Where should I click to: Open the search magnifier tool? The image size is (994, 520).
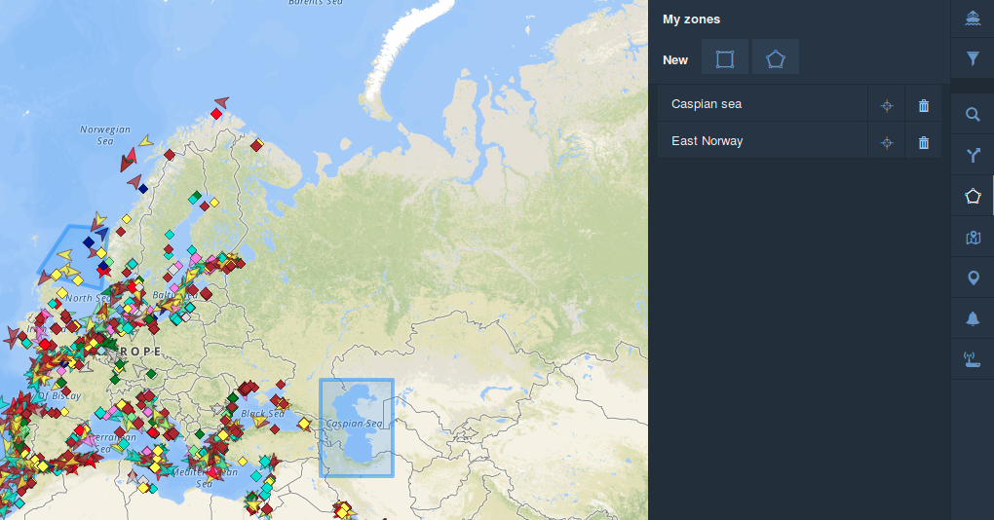[x=973, y=115]
